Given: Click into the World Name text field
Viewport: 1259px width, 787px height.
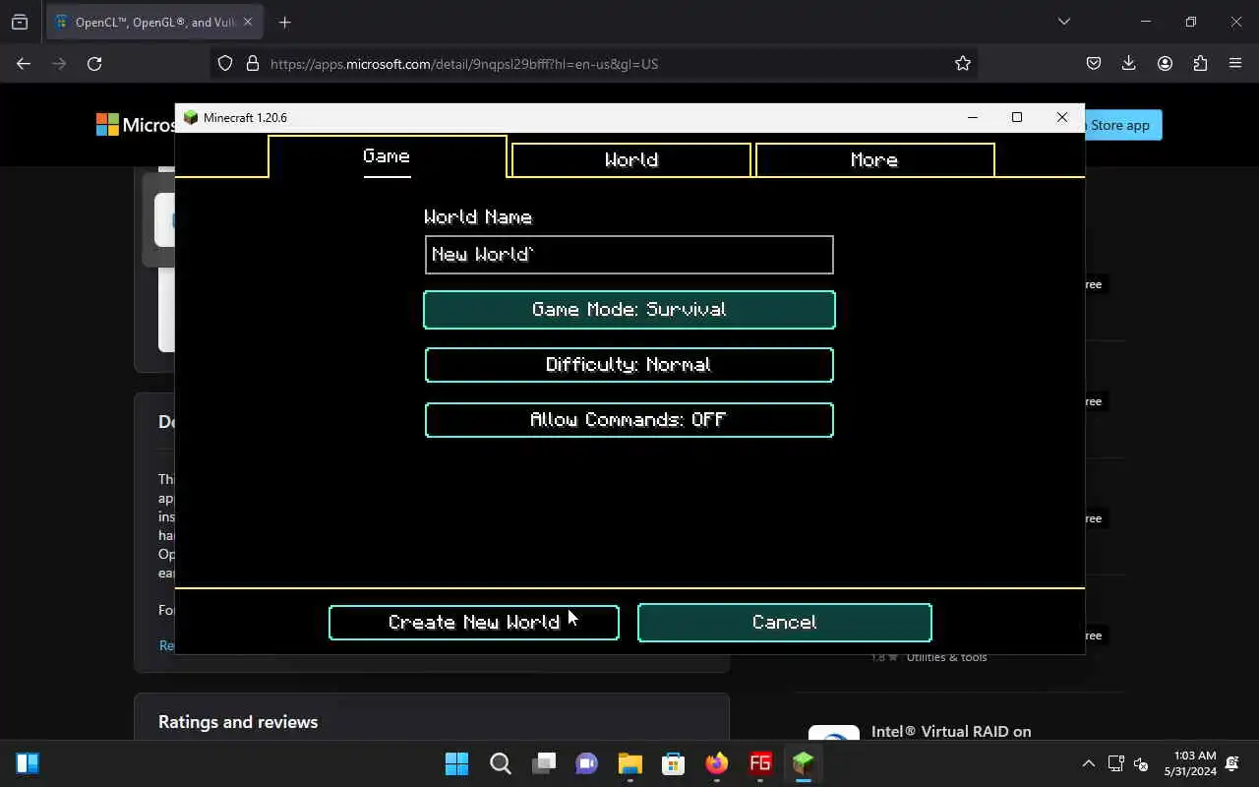Looking at the screenshot, I should 629,255.
